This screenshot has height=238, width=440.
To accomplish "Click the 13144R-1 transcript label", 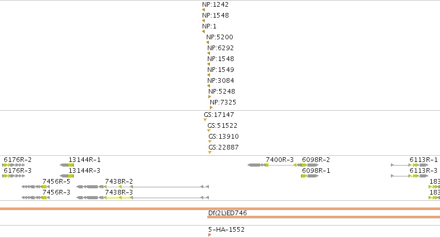I will click(84, 160).
